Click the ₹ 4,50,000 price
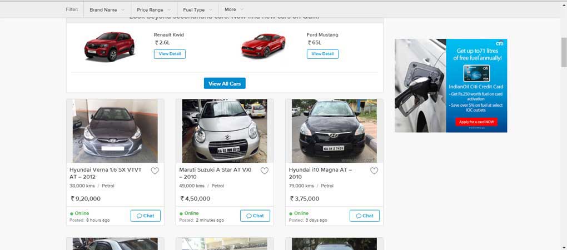Viewport: 567px width, 250px height. point(195,199)
